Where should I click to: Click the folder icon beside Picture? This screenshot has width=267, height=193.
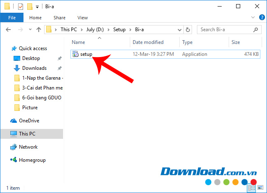[17, 108]
